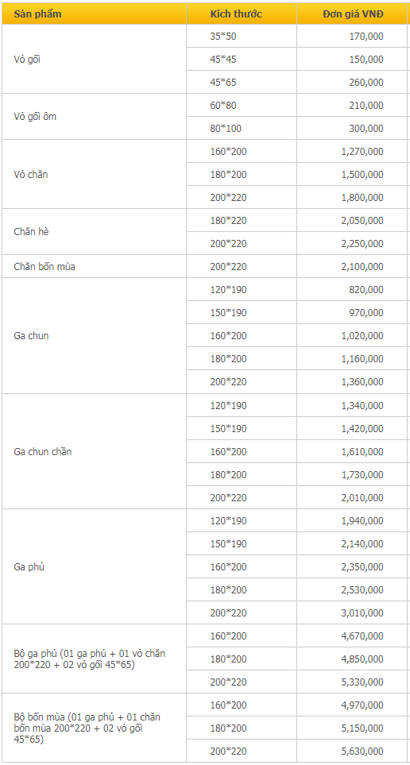Select the price 1,020,000
This screenshot has width=410, height=765.
point(362,336)
